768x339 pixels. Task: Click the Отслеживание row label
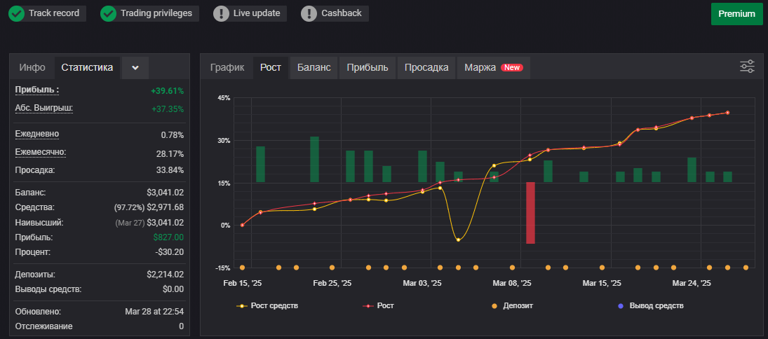coord(43,326)
